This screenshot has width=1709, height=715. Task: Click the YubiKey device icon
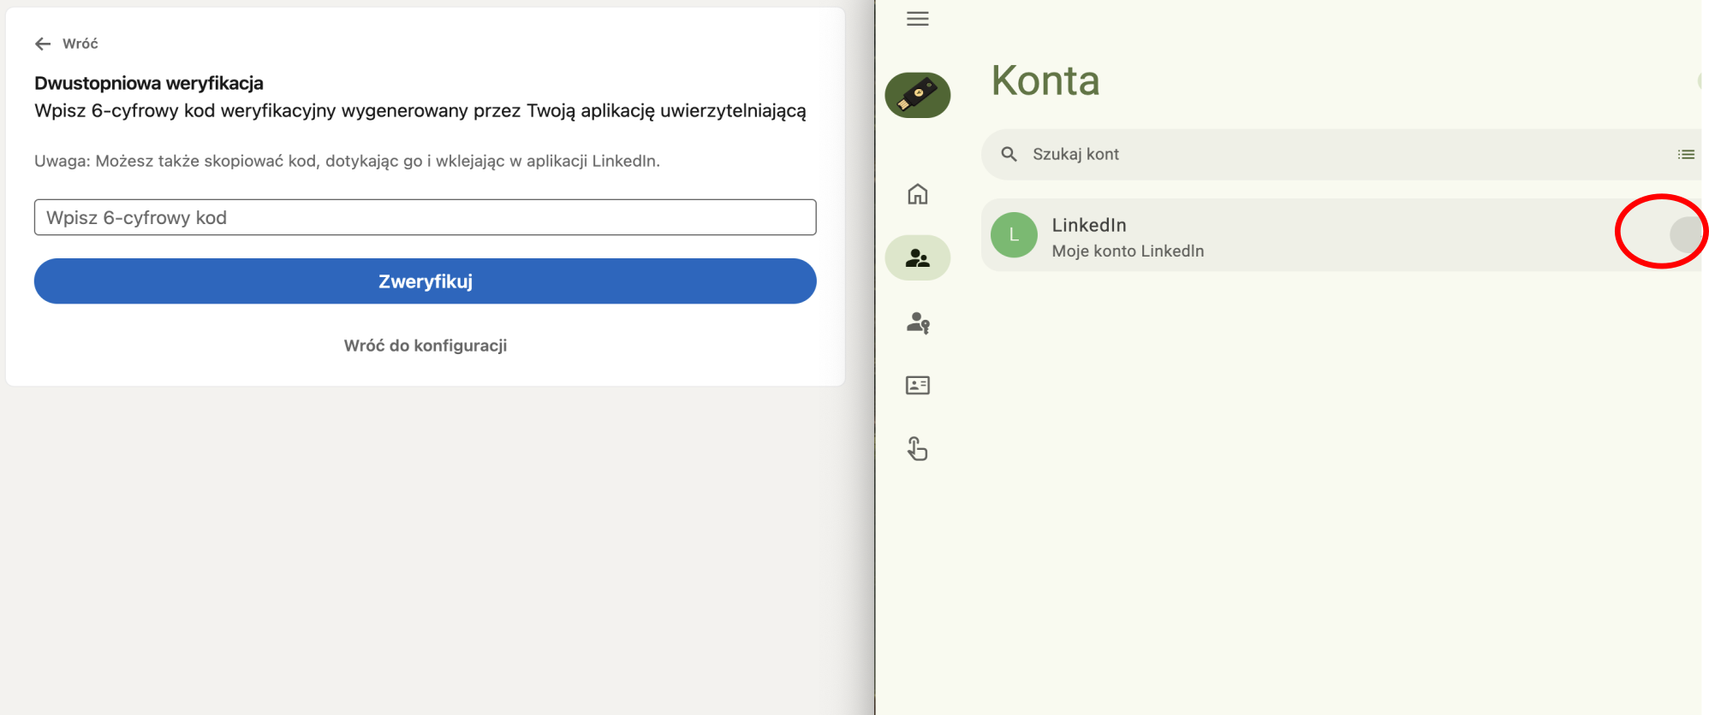tap(917, 95)
